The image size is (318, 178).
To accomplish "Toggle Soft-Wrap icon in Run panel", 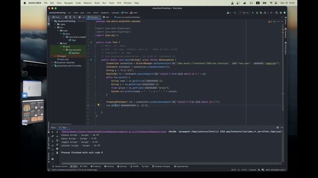I will point(57,140).
